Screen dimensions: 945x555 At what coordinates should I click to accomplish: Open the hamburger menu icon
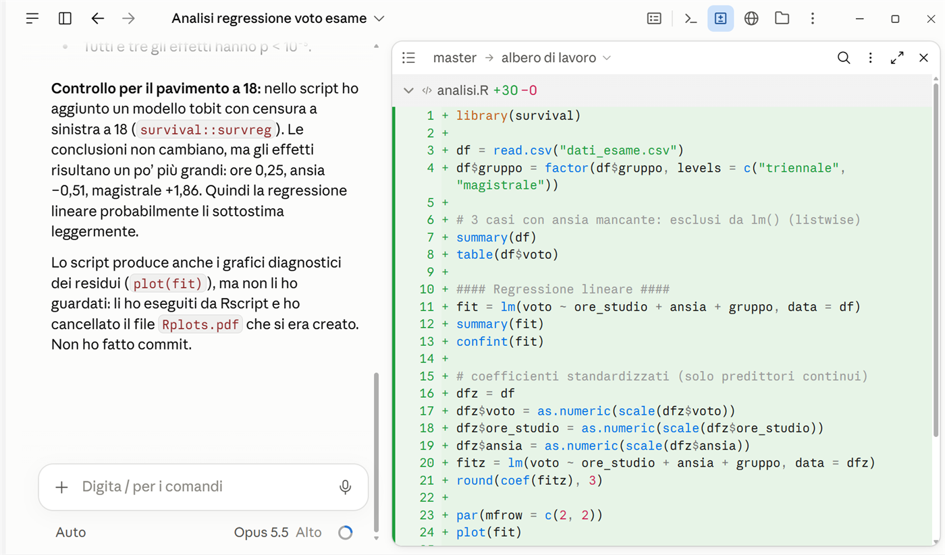point(32,19)
